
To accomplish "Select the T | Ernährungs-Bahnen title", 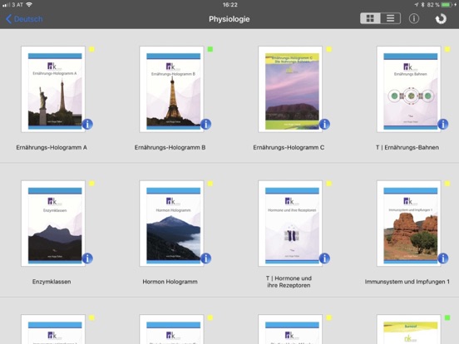I will point(407,147).
